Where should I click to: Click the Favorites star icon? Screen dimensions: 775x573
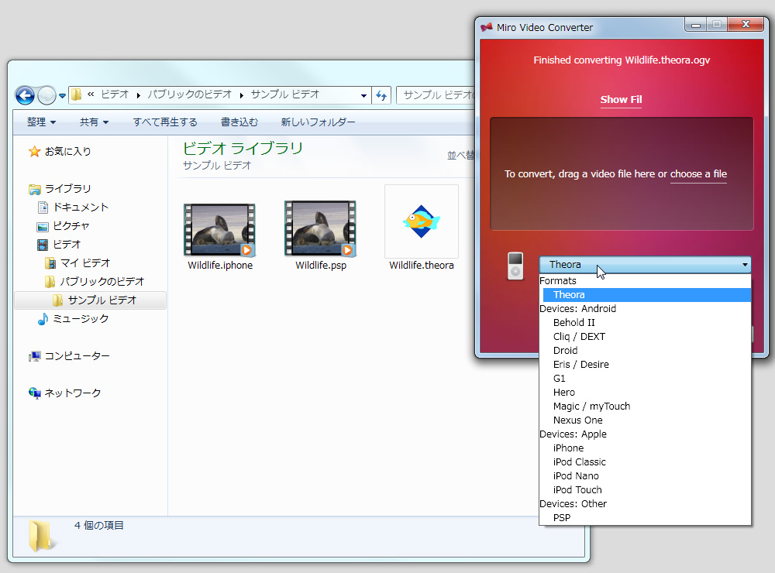pyautogui.click(x=34, y=151)
